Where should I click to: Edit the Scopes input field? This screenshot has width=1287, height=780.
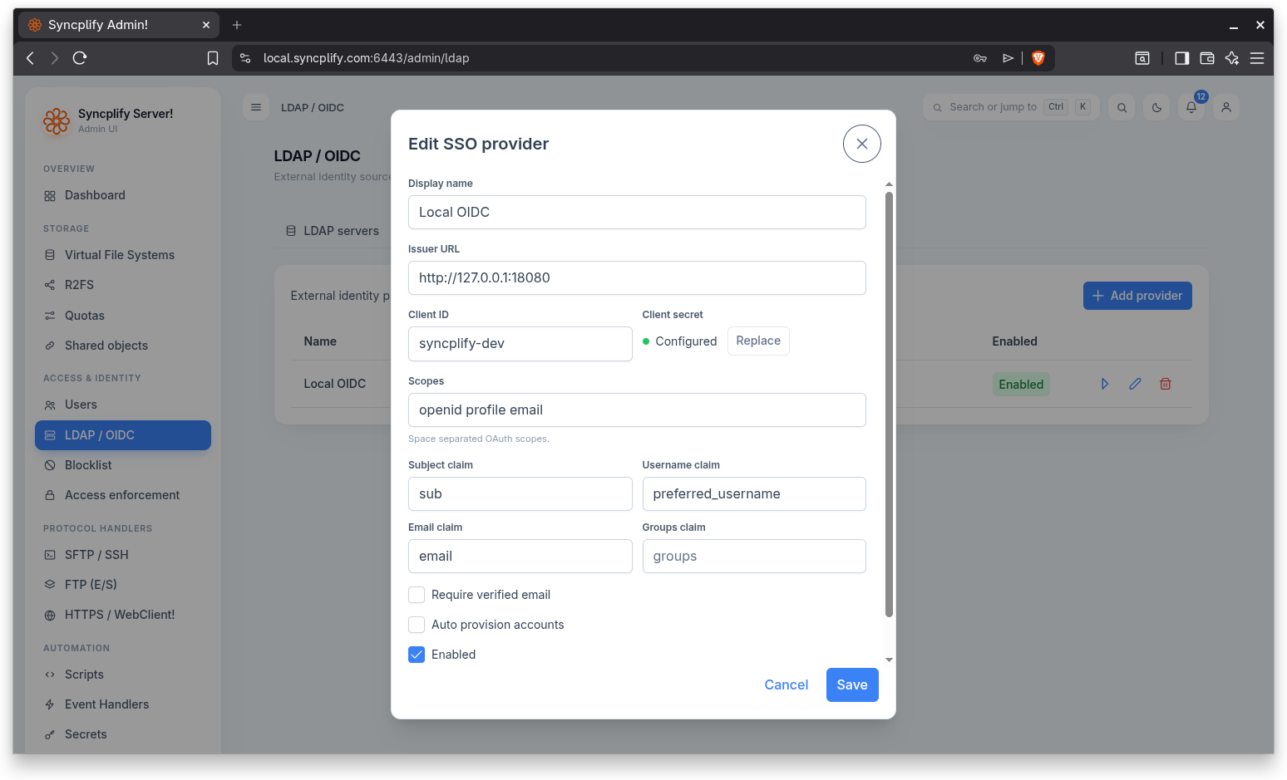(637, 410)
